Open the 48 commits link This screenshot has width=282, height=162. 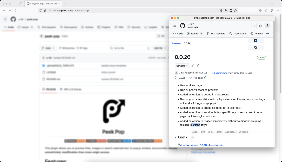coord(218,73)
